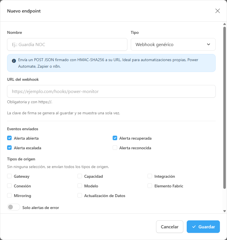Save the endpoint with Guardar
227x240 pixels.
[x=203, y=227]
